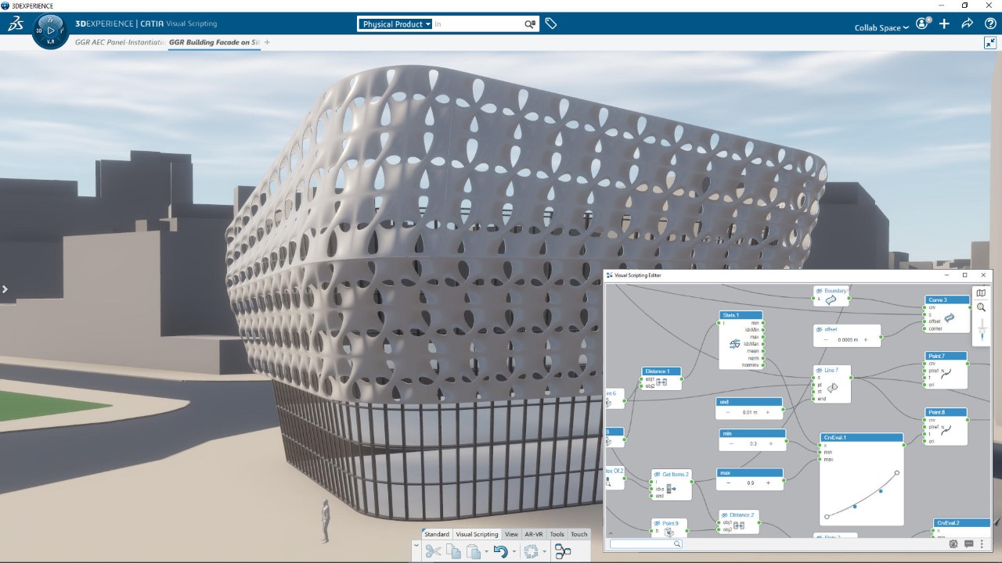Open the comments icon in editor footer
The image size is (1002, 563).
point(968,544)
